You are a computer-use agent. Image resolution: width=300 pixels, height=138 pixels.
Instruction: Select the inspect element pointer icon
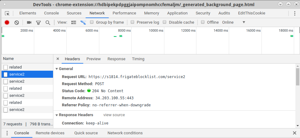(x=7, y=13)
